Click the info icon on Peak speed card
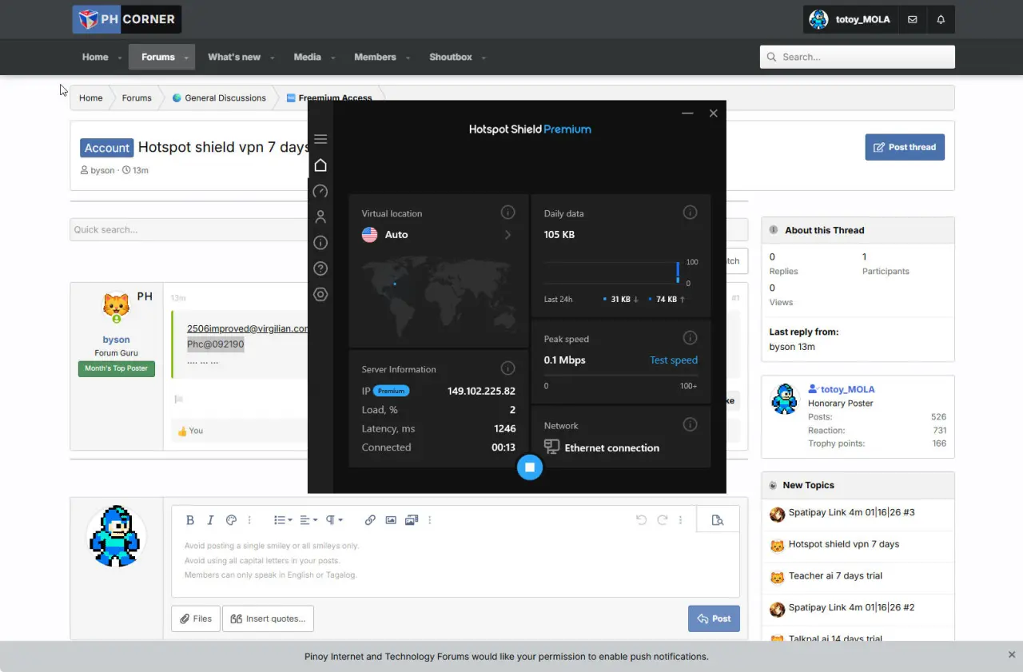Screen dimensions: 1023x672 pos(690,338)
